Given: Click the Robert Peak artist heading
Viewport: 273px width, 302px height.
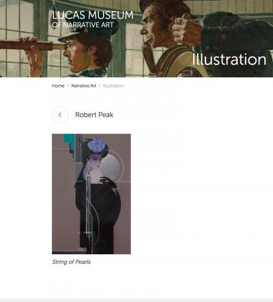Looking at the screenshot, I should coord(94,115).
